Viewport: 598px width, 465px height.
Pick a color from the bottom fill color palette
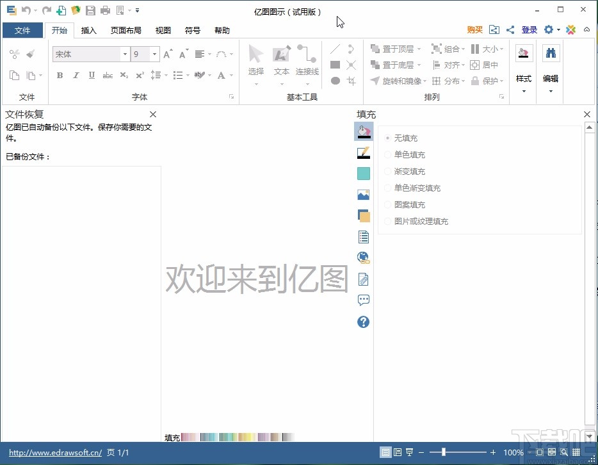tap(238, 437)
